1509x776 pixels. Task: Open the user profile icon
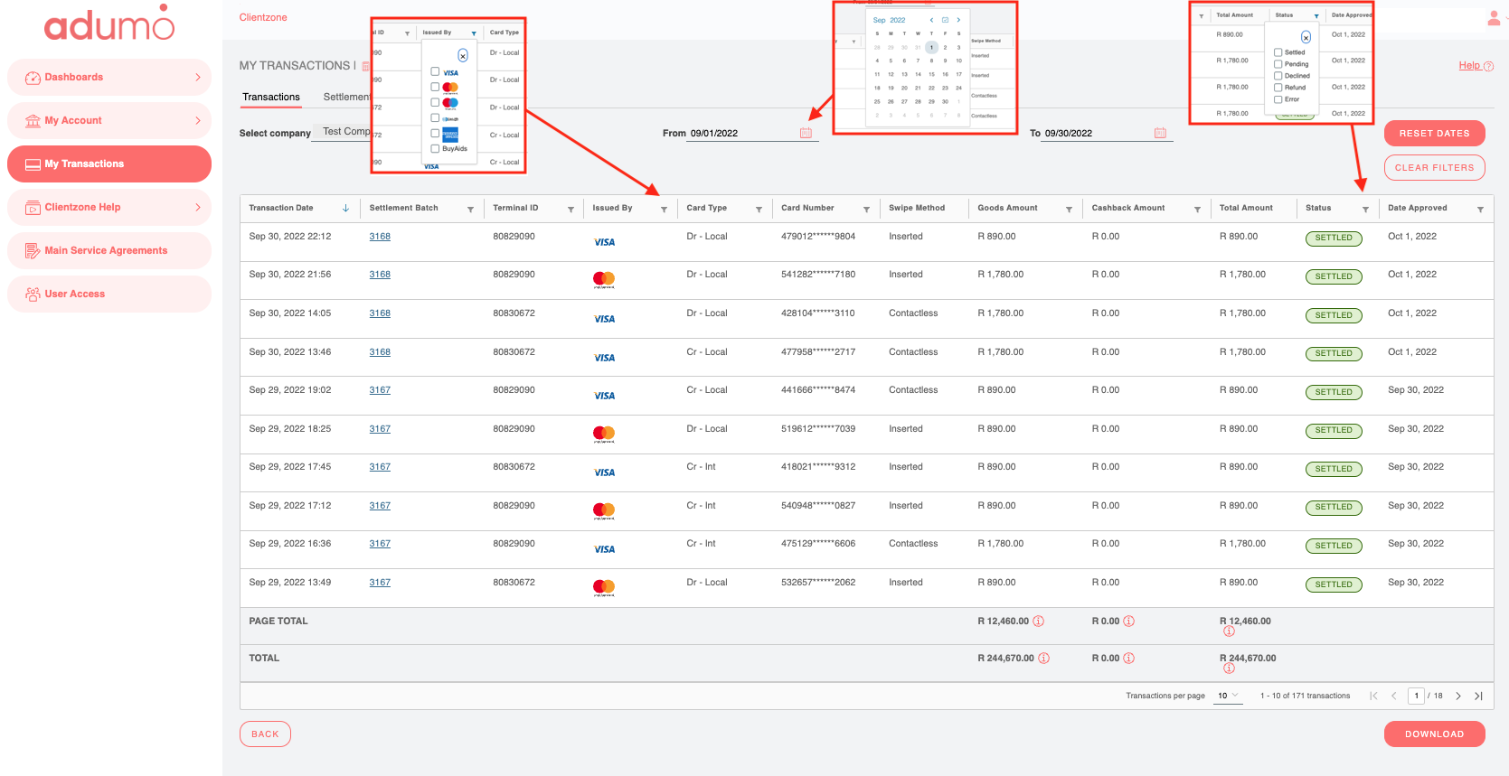coord(1493,18)
